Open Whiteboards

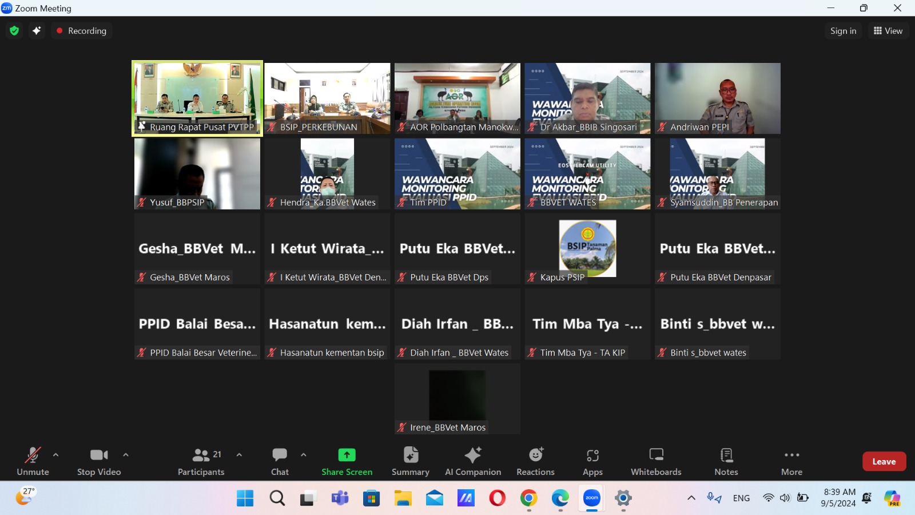point(656,461)
